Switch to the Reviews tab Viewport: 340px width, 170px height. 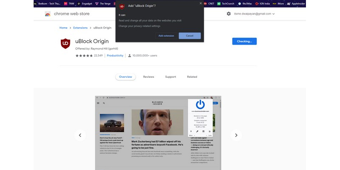(149, 77)
